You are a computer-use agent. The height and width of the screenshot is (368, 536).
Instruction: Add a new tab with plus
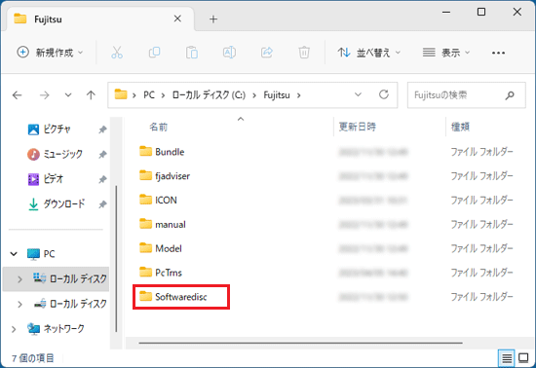tap(213, 19)
